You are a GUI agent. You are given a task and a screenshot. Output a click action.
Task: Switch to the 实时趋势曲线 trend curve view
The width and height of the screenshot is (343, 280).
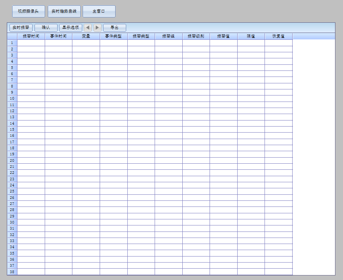64,11
